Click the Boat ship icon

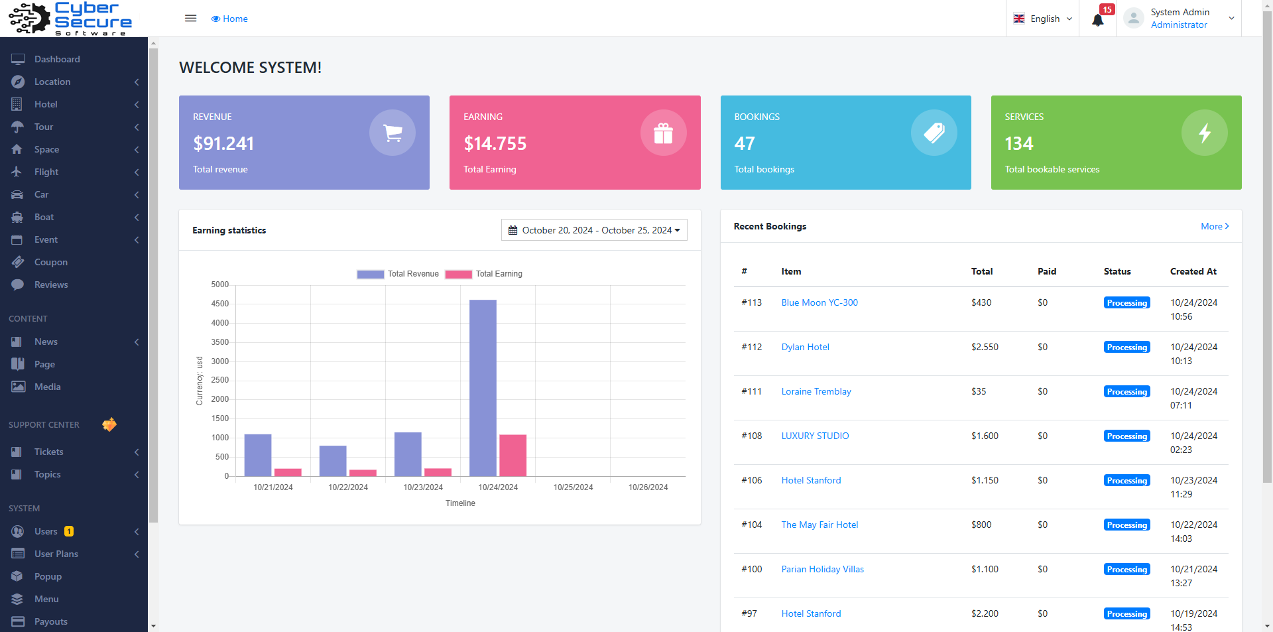click(17, 217)
